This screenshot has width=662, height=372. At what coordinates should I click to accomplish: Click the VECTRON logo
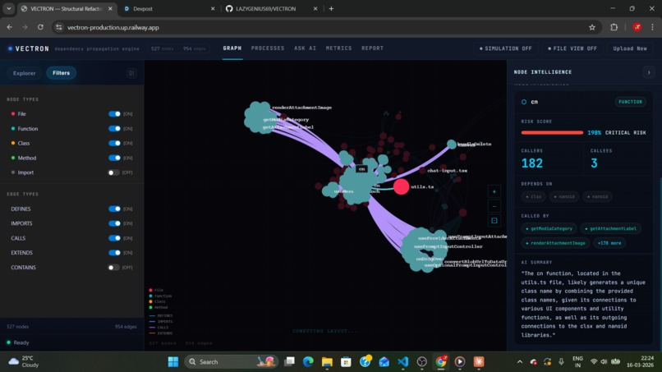pyautogui.click(x=28, y=48)
